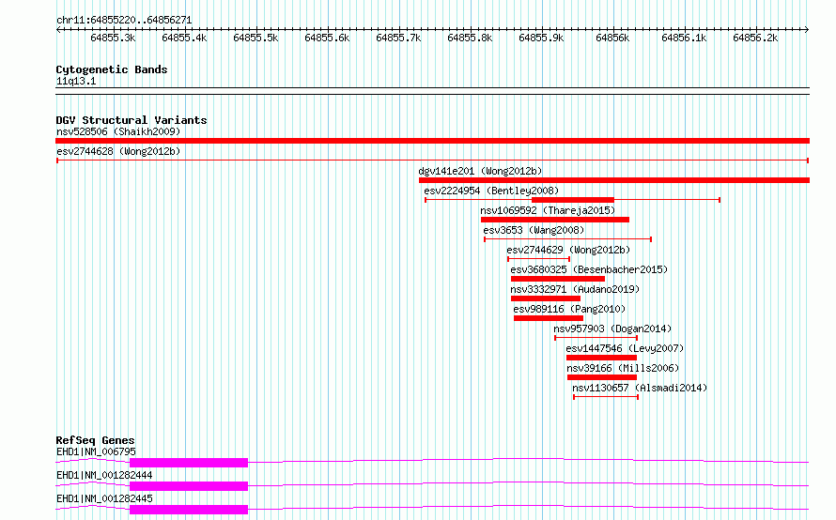The image size is (836, 520).
Task: Open variant label dgv141e201 (Wong2012b)
Action: click(x=480, y=171)
